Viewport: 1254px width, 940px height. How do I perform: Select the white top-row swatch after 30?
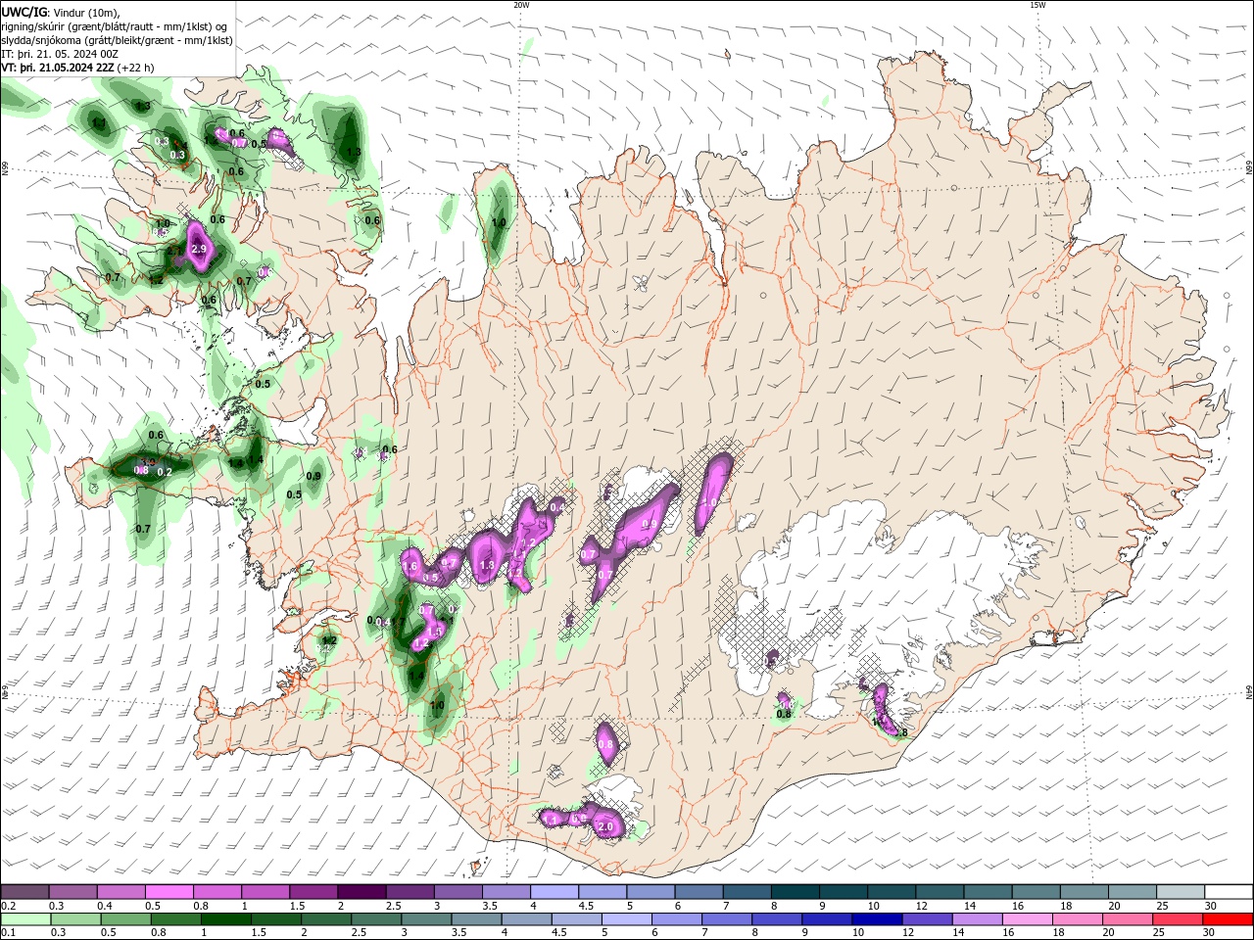point(1229,892)
